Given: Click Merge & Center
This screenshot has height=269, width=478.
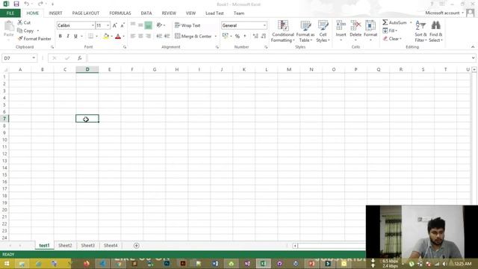Looking at the screenshot, I should click(193, 37).
